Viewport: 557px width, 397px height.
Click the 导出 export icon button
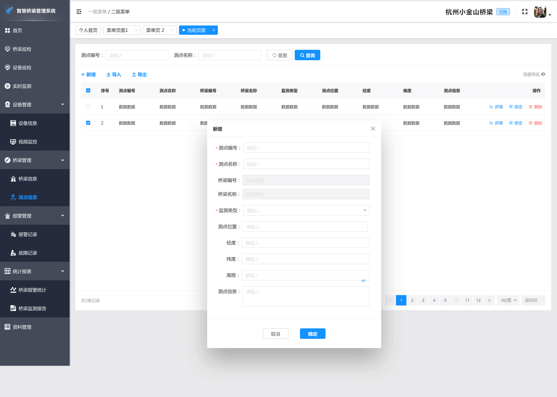pos(139,74)
